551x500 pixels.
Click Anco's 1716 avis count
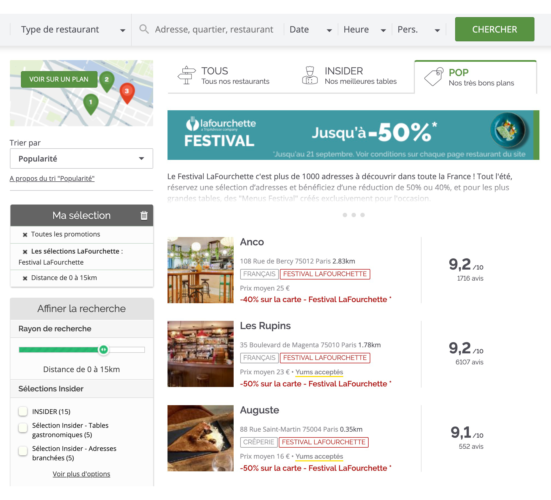pyautogui.click(x=470, y=278)
